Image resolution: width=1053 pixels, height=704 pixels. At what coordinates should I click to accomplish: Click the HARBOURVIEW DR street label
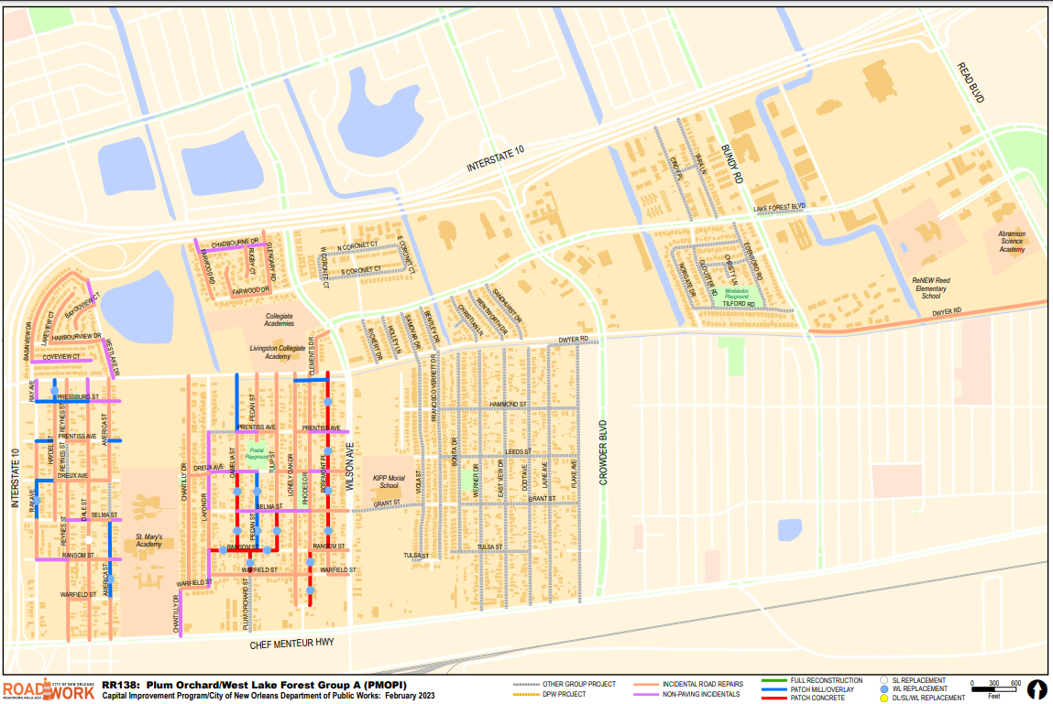tap(77, 337)
